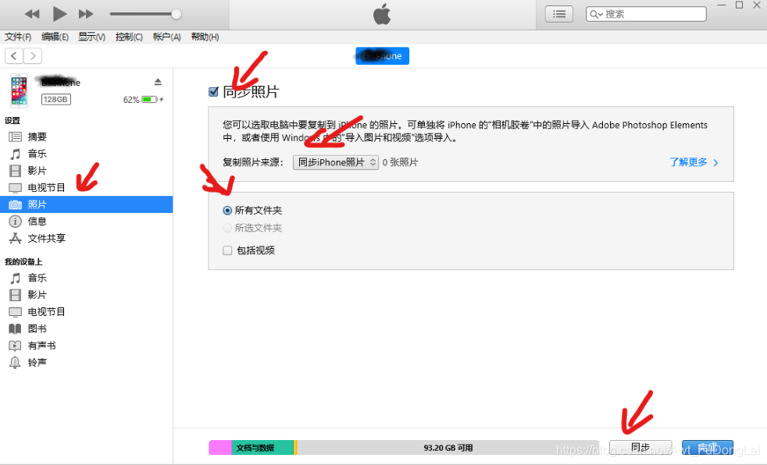Image resolution: width=767 pixels, height=465 pixels.
Task: Click the 铃声 bell icon
Action: pyautogui.click(x=15, y=363)
